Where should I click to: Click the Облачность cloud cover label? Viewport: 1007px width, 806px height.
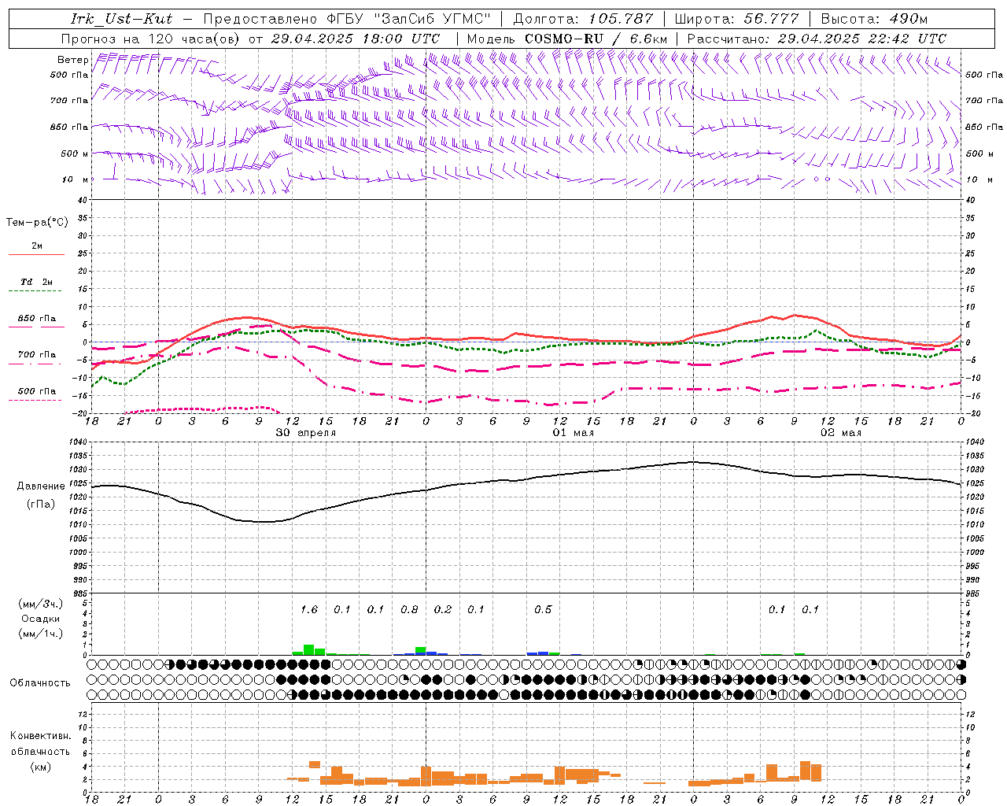pyautogui.click(x=39, y=683)
